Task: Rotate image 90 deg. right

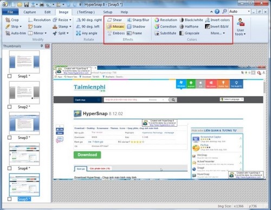Action: click(x=89, y=20)
